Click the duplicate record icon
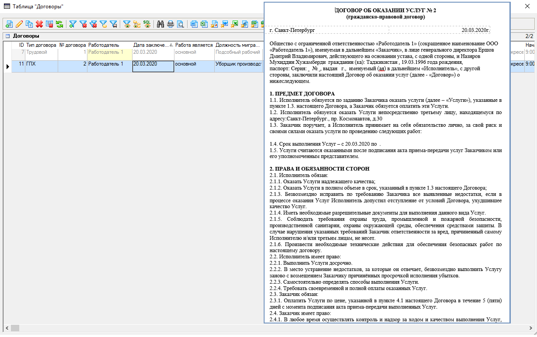The image size is (537, 337). 29,24
